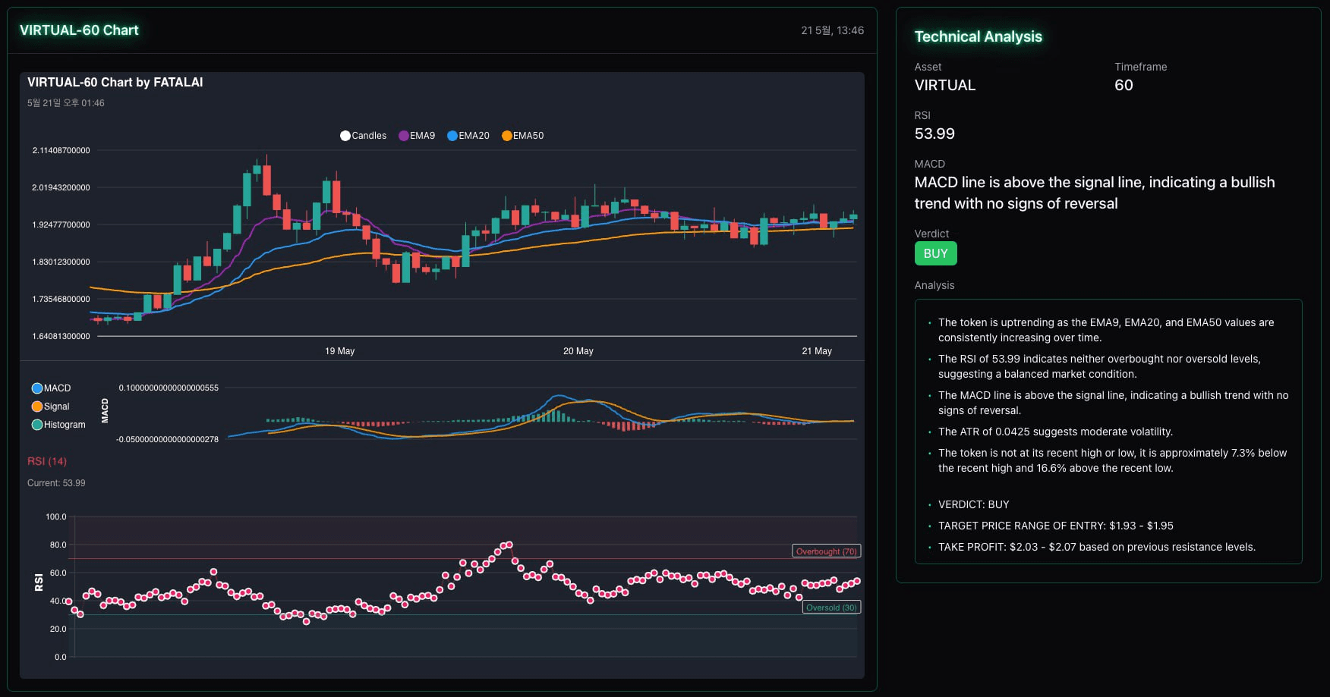The image size is (1330, 697).
Task: Click the TAKE PROFIT analysis line
Action: (x=1096, y=547)
